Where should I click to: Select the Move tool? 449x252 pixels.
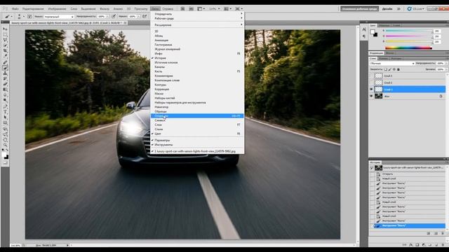[5, 29]
